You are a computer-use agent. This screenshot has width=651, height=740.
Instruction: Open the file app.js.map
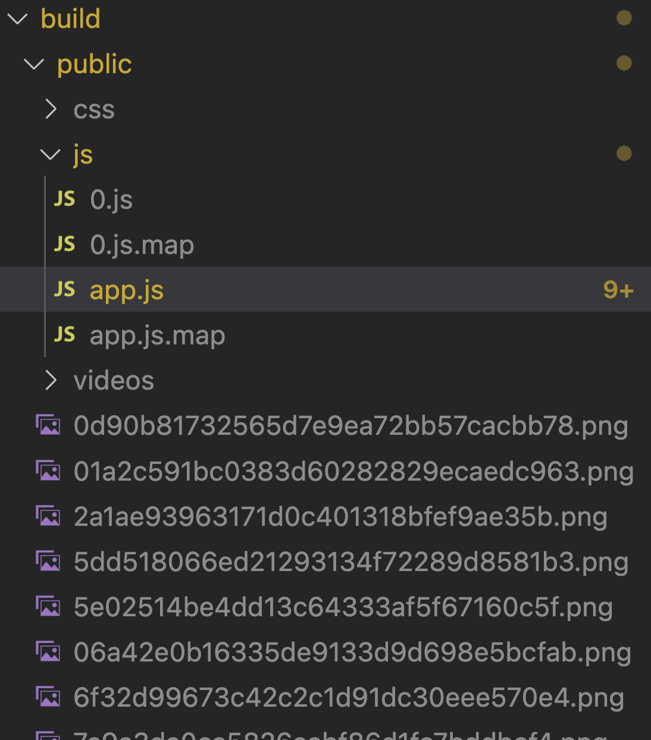click(x=157, y=335)
